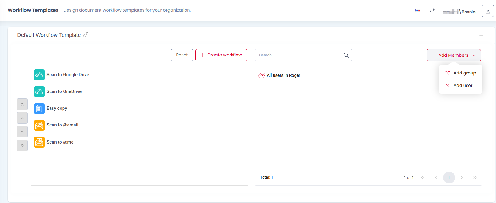Viewport: 496px width, 203px height.
Task: Move workflow down one position
Action: click(x=22, y=132)
